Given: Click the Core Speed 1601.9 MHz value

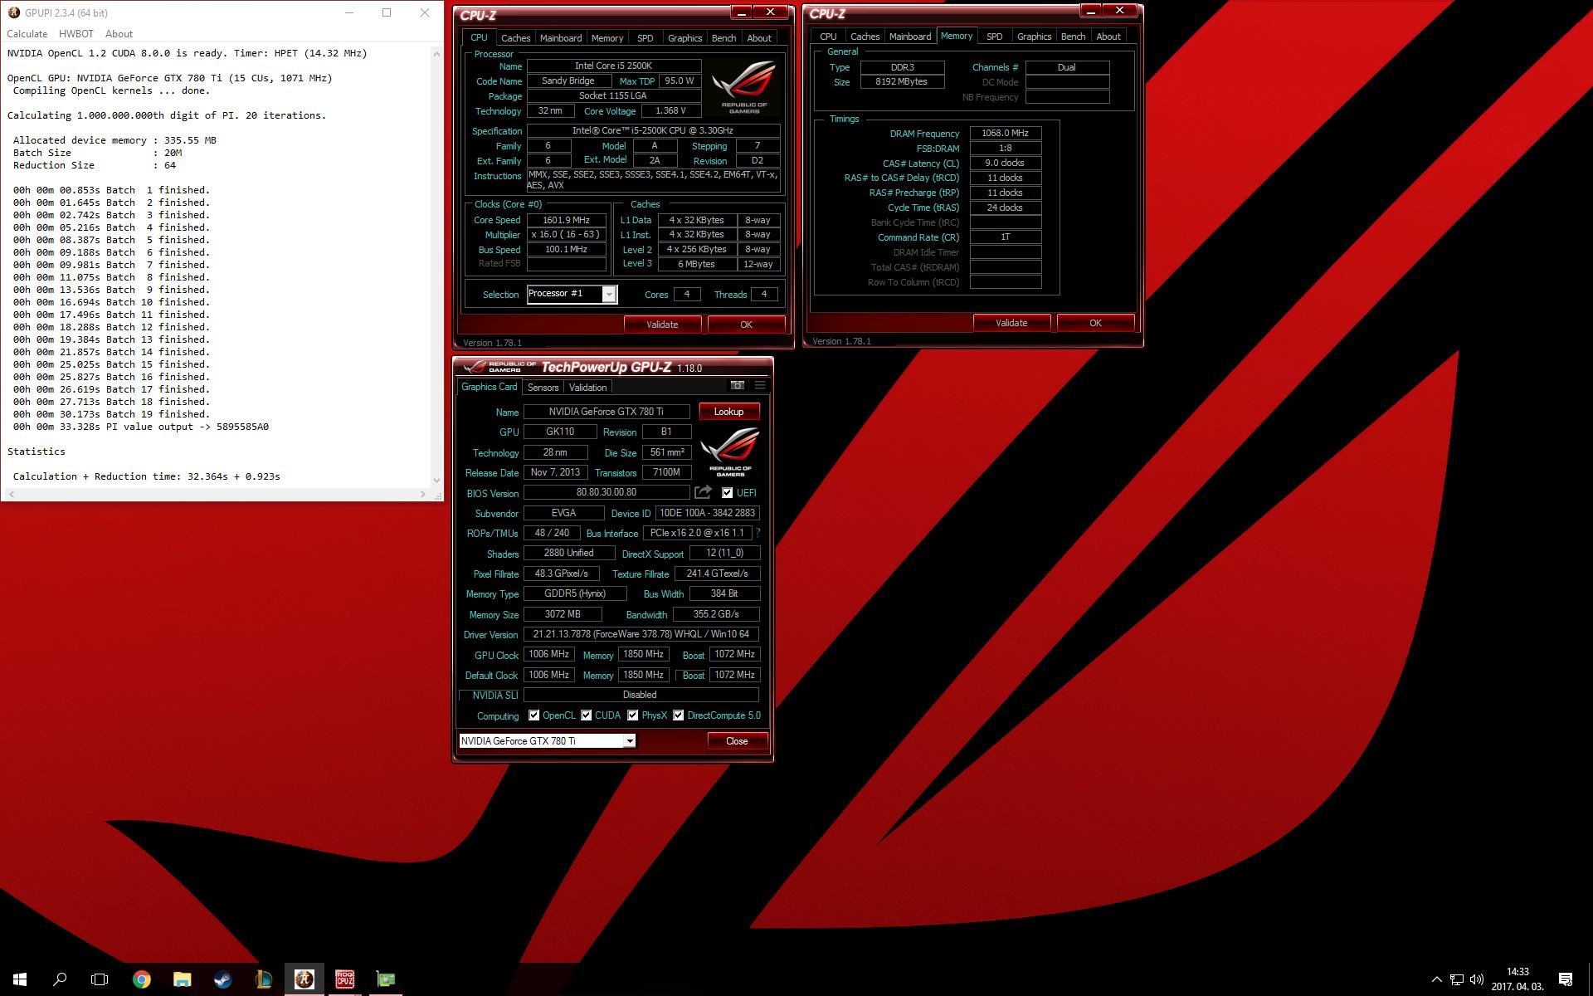Looking at the screenshot, I should point(566,220).
